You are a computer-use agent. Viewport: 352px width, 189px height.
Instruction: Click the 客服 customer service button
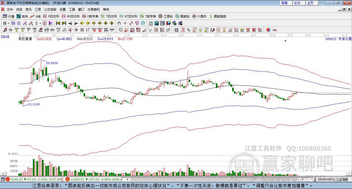coord(286,3)
